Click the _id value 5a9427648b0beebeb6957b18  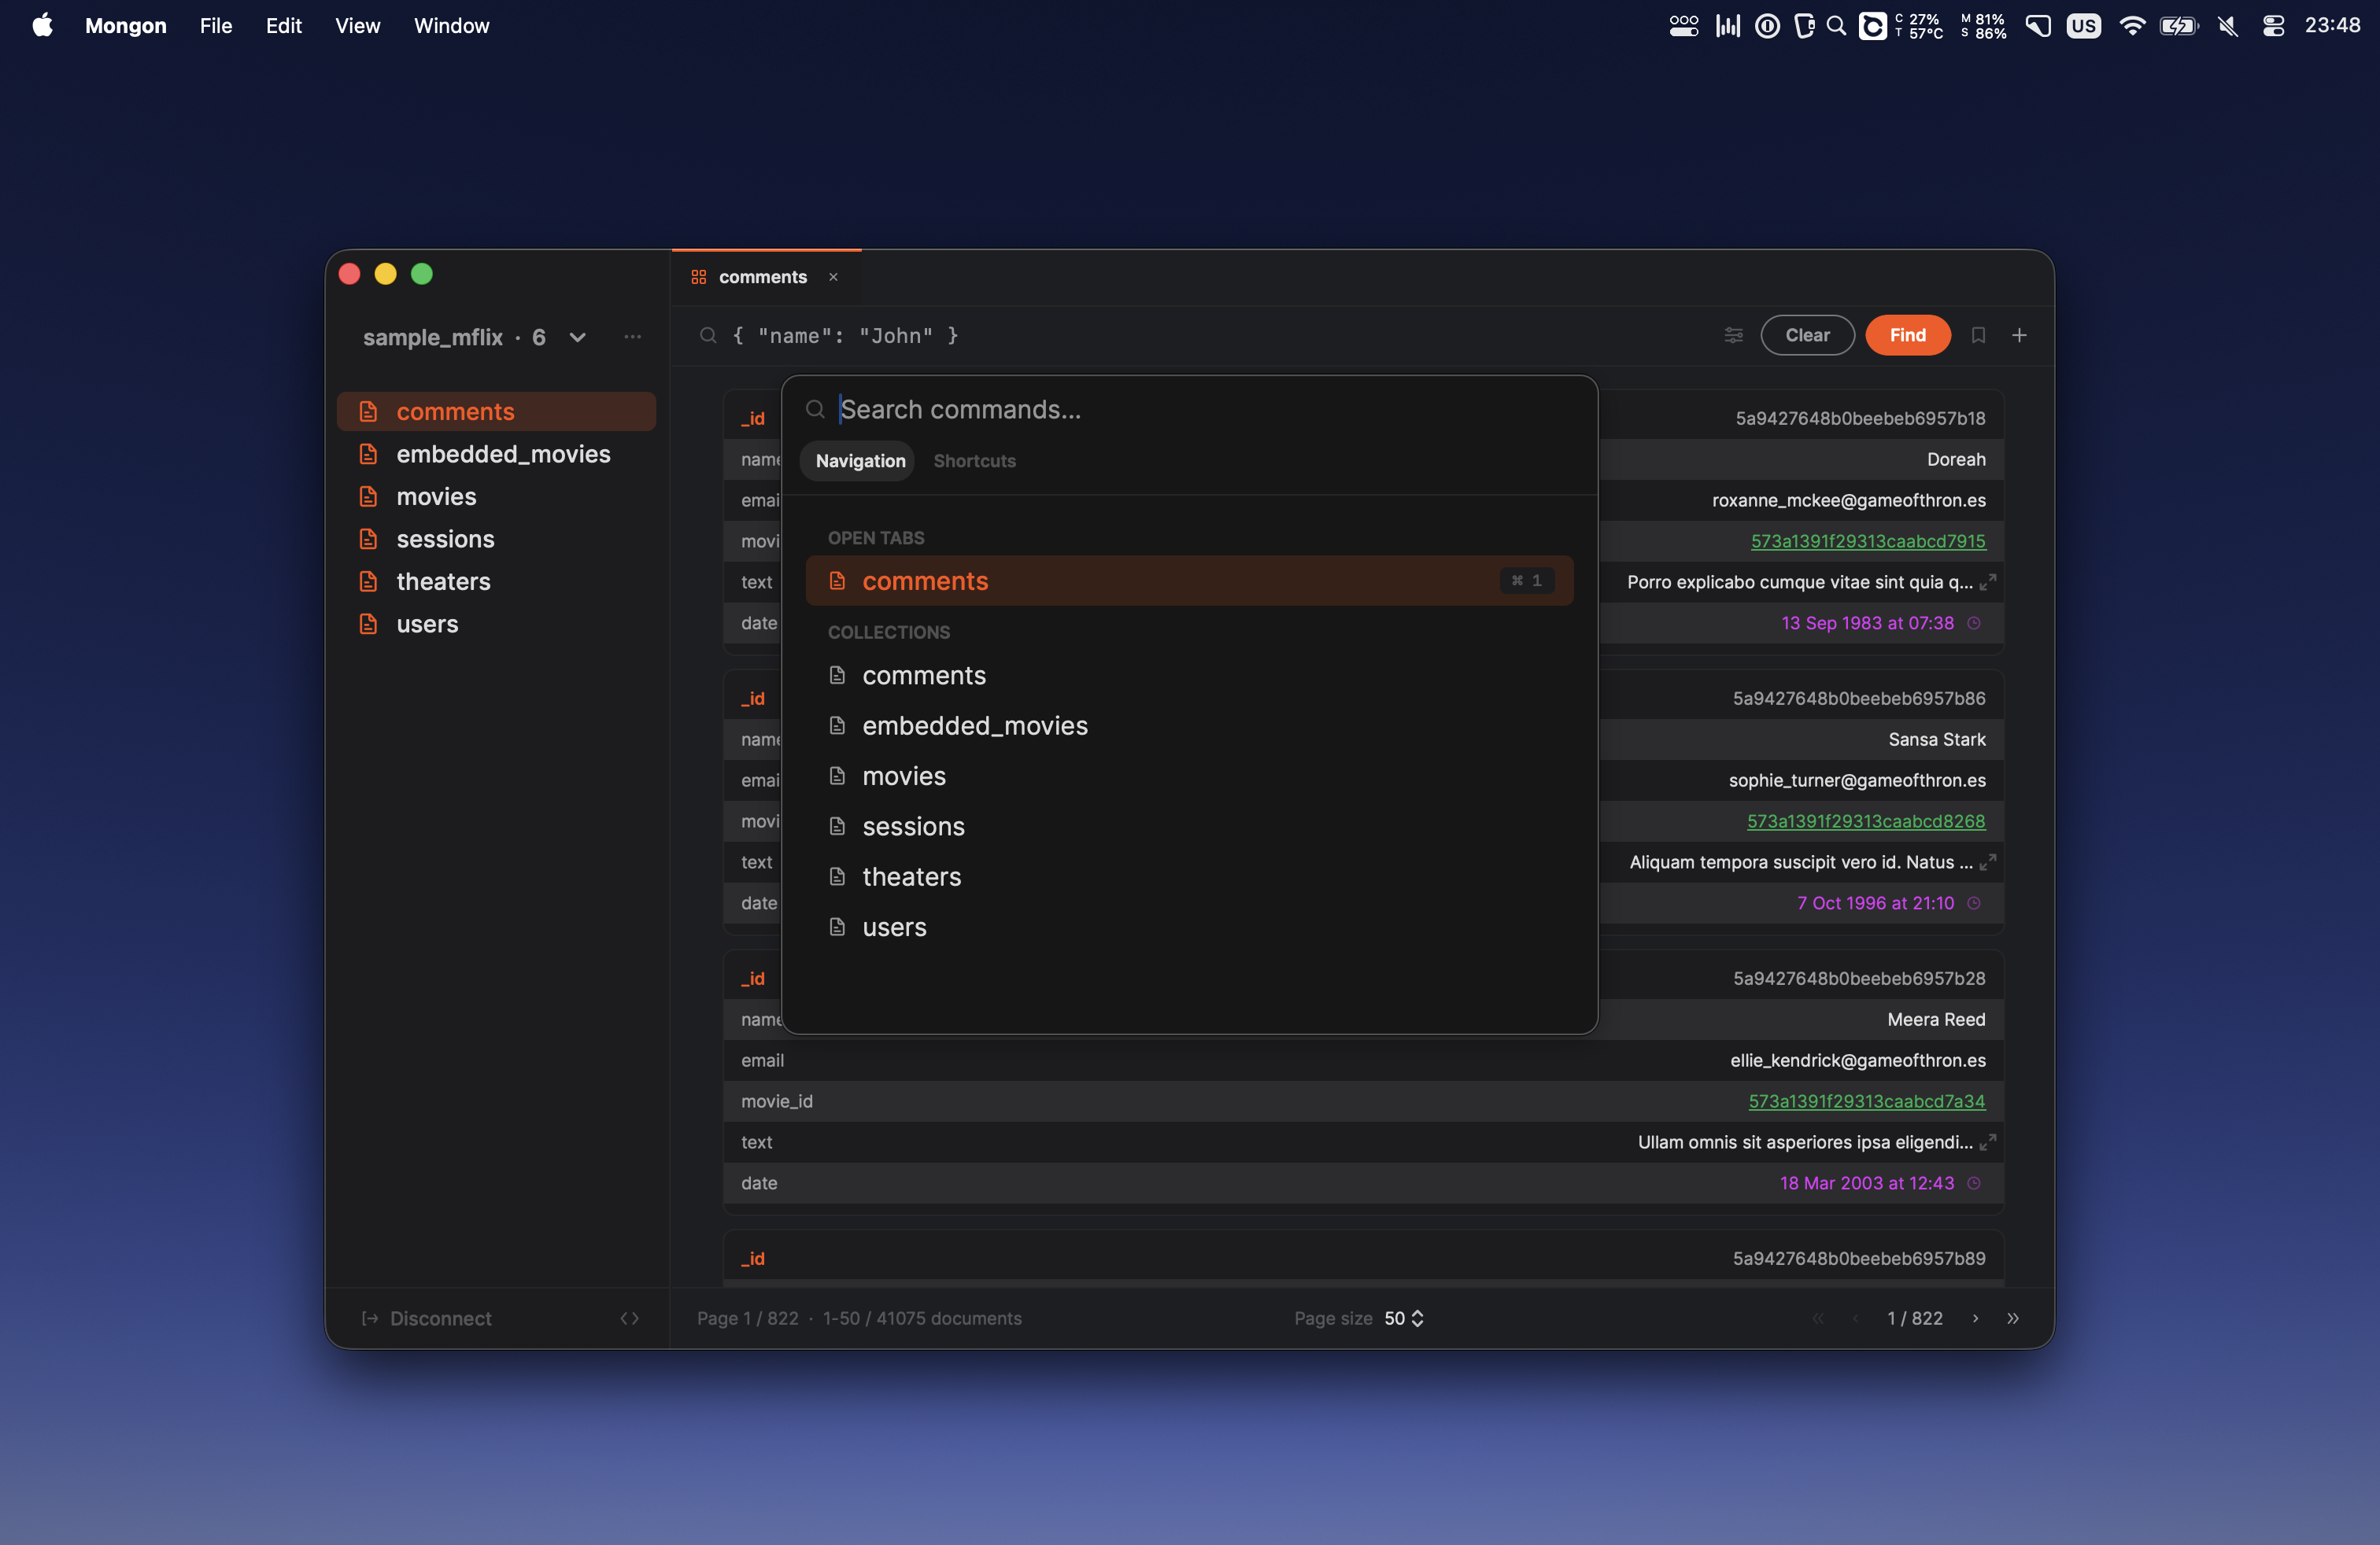pyautogui.click(x=1860, y=418)
